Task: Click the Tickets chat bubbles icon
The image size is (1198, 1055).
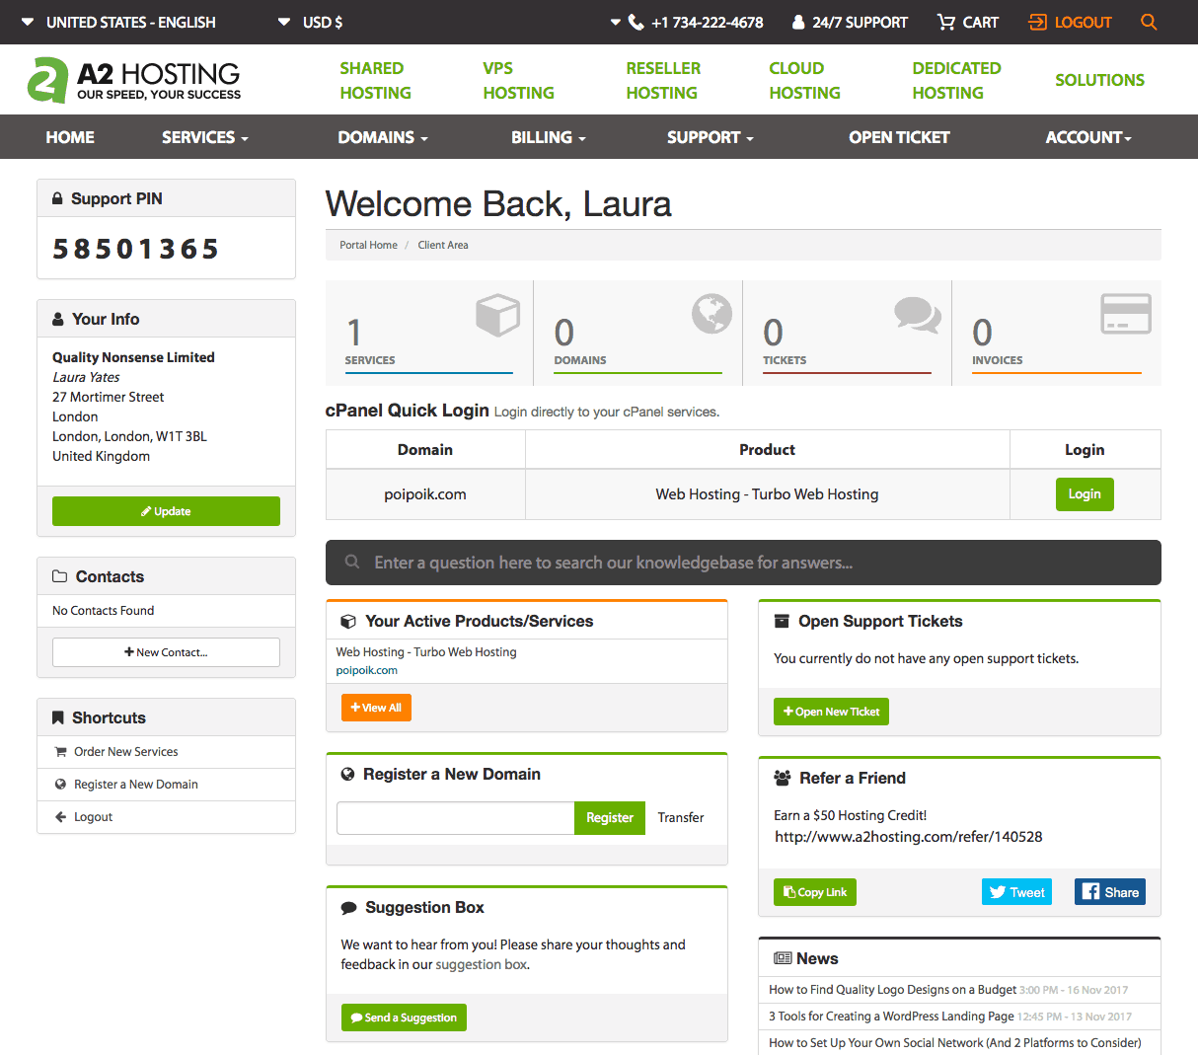Action: tap(918, 315)
